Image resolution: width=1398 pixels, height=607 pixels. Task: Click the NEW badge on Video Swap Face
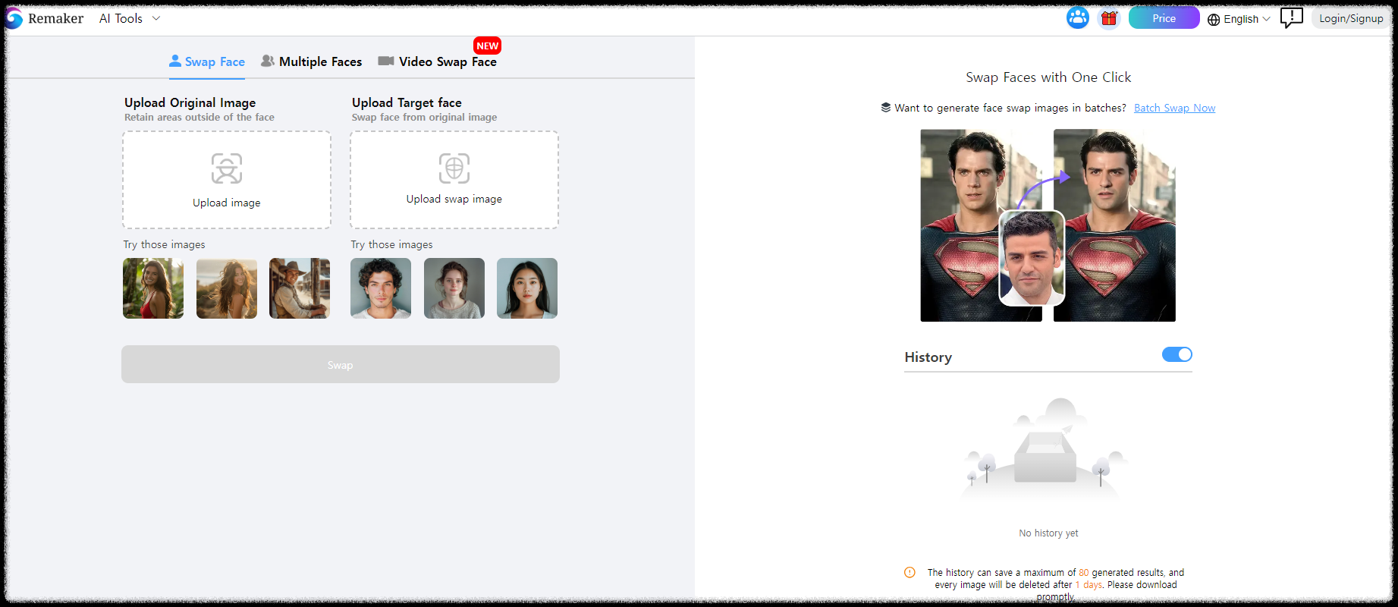[487, 46]
